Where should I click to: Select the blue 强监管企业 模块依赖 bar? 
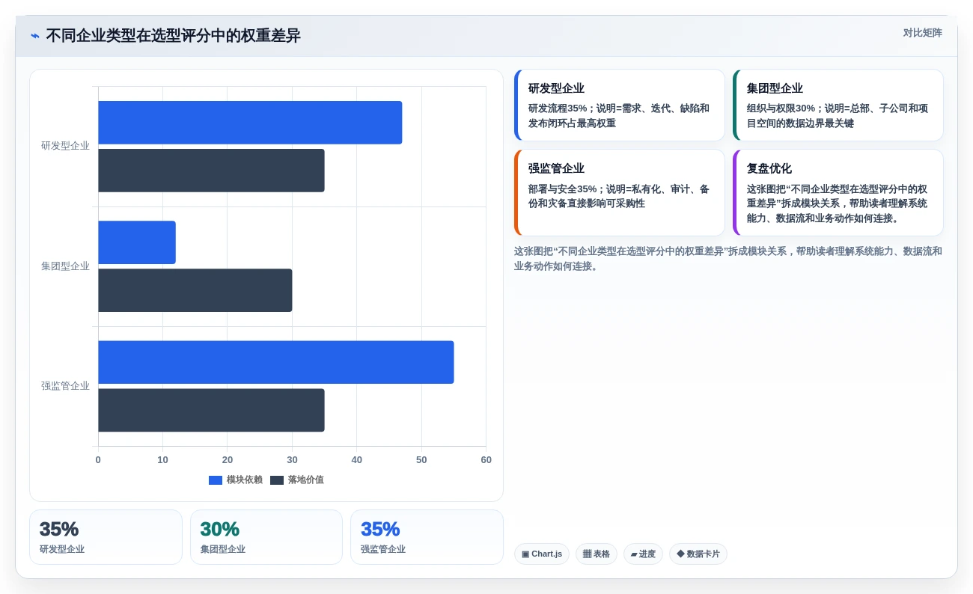276,362
